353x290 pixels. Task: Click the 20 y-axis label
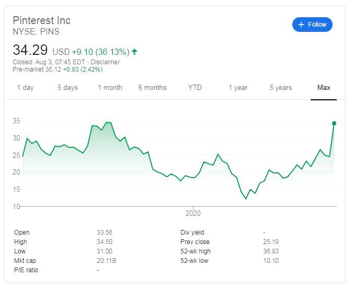pyautogui.click(x=16, y=172)
